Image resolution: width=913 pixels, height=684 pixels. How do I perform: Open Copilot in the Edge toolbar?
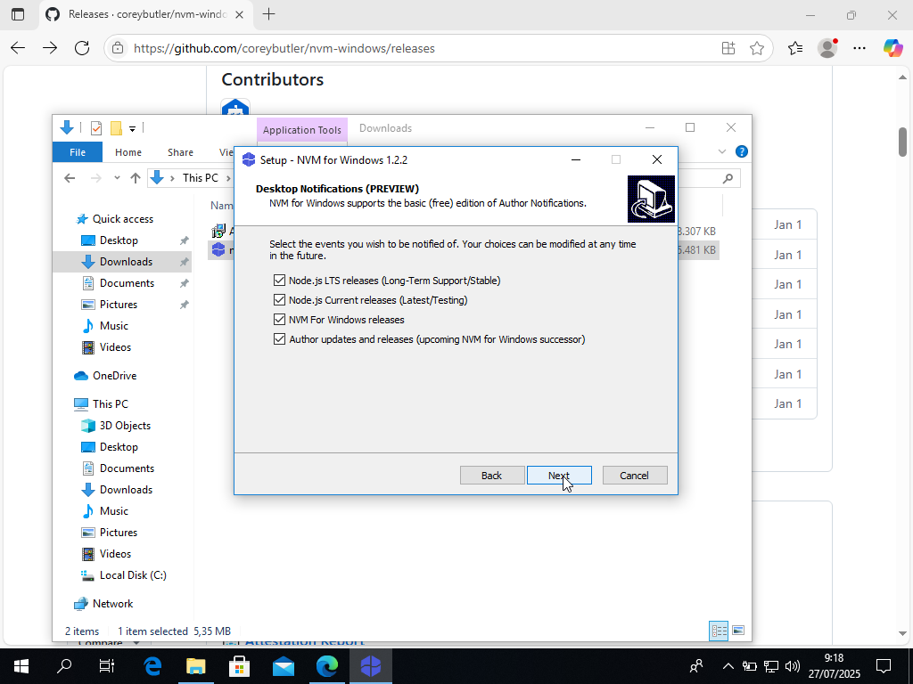click(893, 48)
